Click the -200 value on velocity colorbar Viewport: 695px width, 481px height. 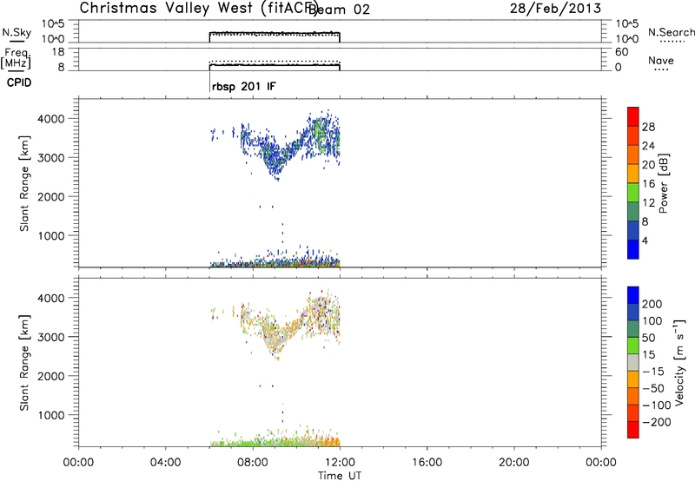tap(656, 422)
